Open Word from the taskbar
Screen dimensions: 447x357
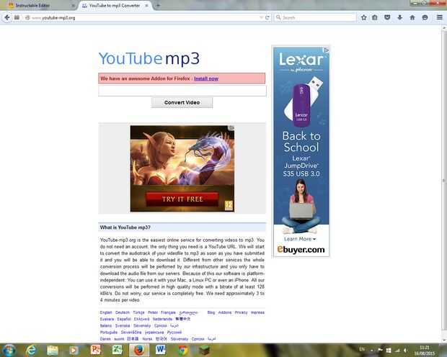pyautogui.click(x=161, y=350)
